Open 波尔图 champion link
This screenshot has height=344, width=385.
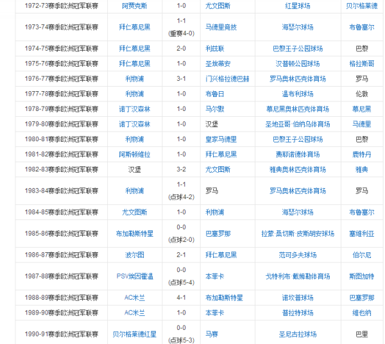pyautogui.click(x=134, y=255)
